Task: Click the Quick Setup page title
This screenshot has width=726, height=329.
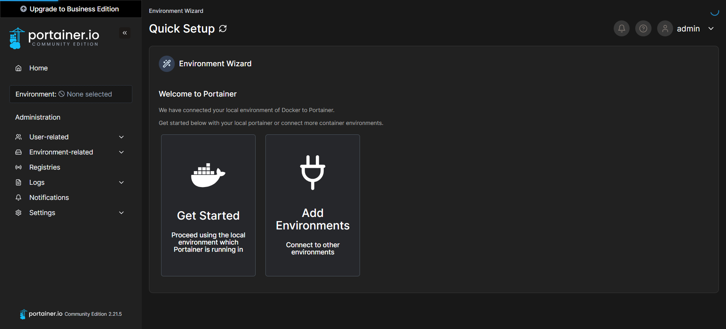Action: [182, 28]
